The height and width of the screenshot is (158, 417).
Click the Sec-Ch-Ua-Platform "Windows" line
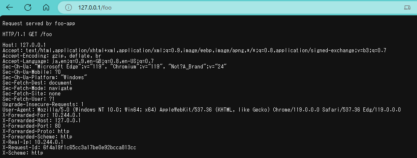pos(45,77)
